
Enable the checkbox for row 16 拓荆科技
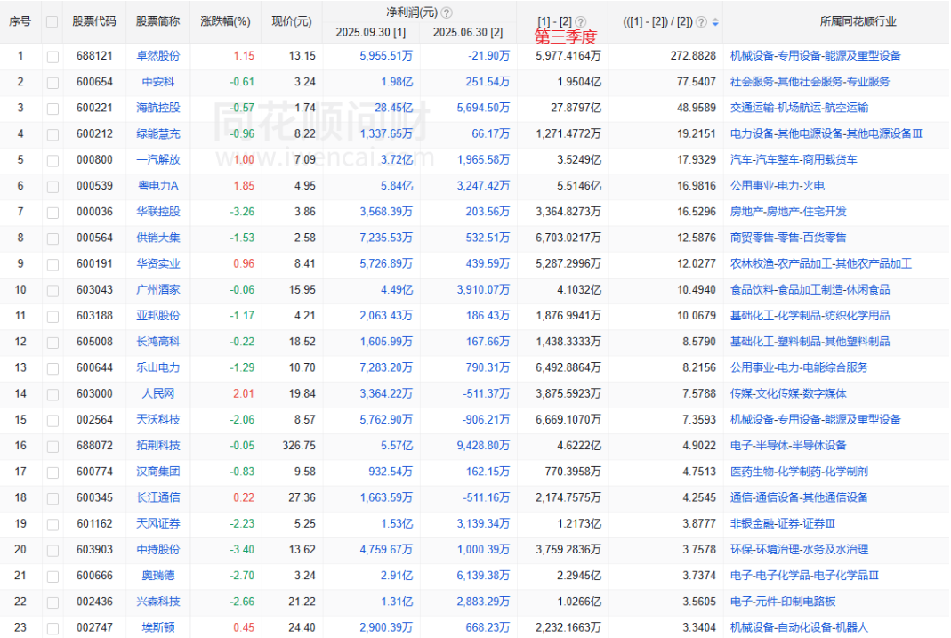coord(52,446)
